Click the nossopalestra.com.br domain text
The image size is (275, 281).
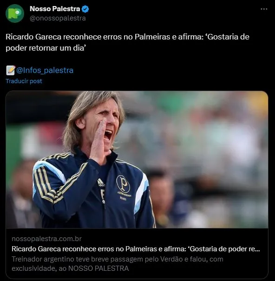[x=46, y=239]
